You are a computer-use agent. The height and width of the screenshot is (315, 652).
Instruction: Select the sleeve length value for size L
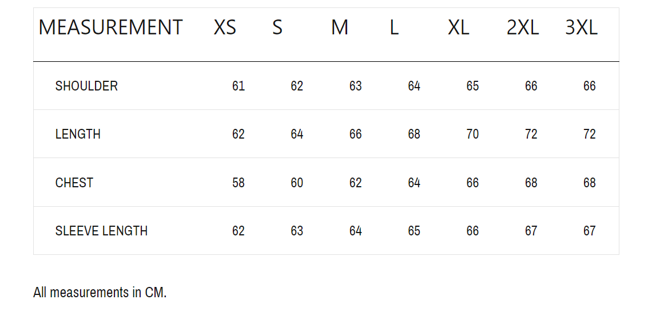(414, 231)
